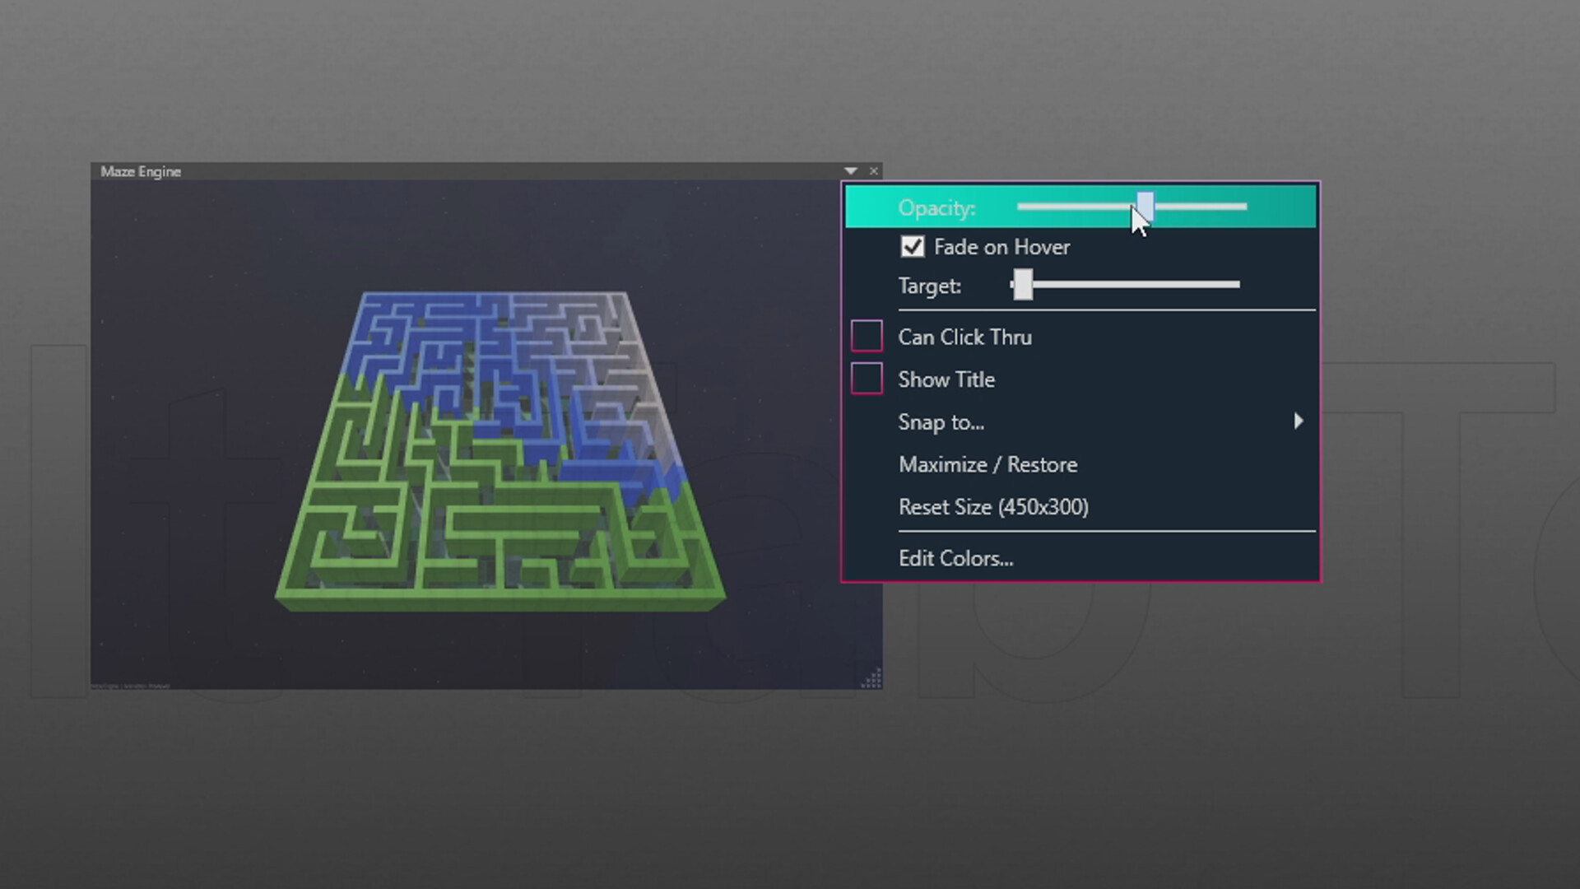Open Edit Colors... dialog
The height and width of the screenshot is (889, 1580).
(955, 559)
